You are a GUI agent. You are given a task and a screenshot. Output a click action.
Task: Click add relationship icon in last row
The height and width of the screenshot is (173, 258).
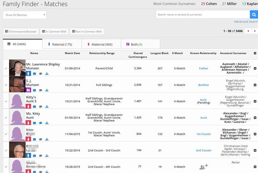204,167
